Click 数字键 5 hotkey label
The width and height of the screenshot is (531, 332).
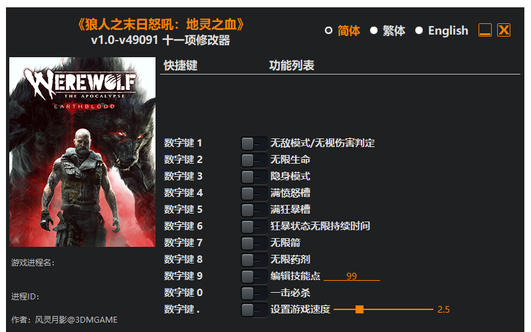[x=183, y=210]
